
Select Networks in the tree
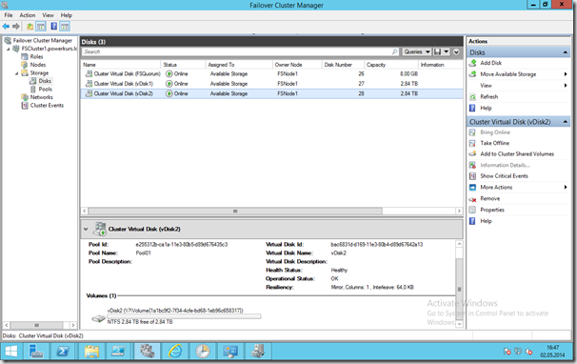41,97
